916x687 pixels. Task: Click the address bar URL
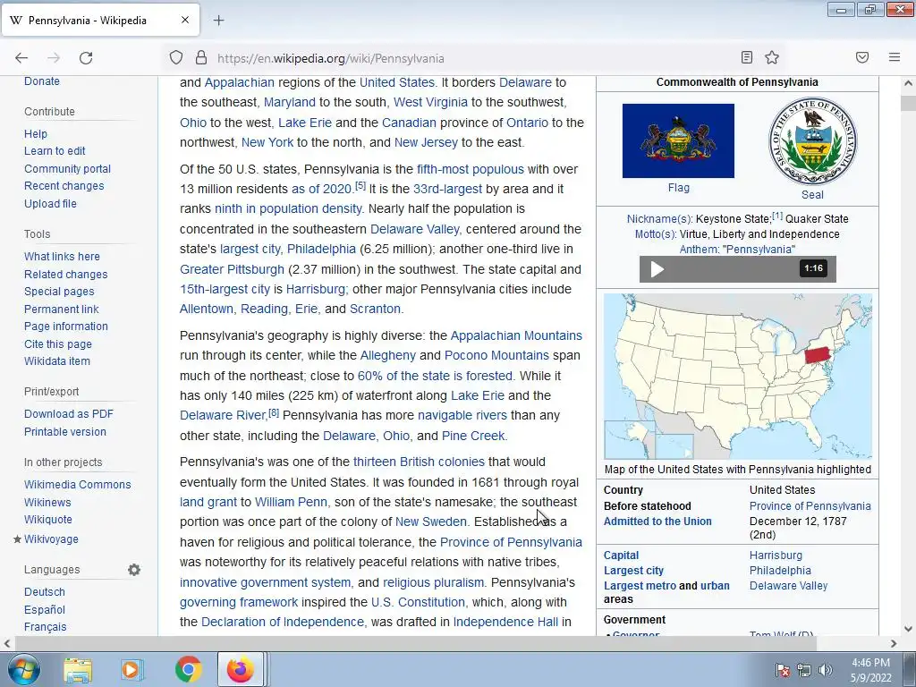click(331, 58)
